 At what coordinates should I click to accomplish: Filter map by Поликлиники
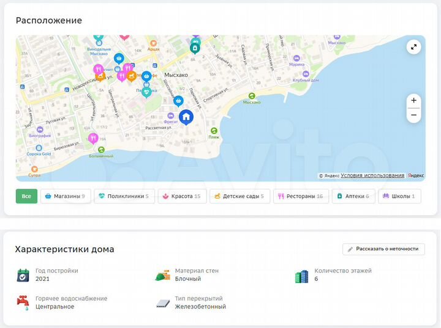click(x=124, y=196)
